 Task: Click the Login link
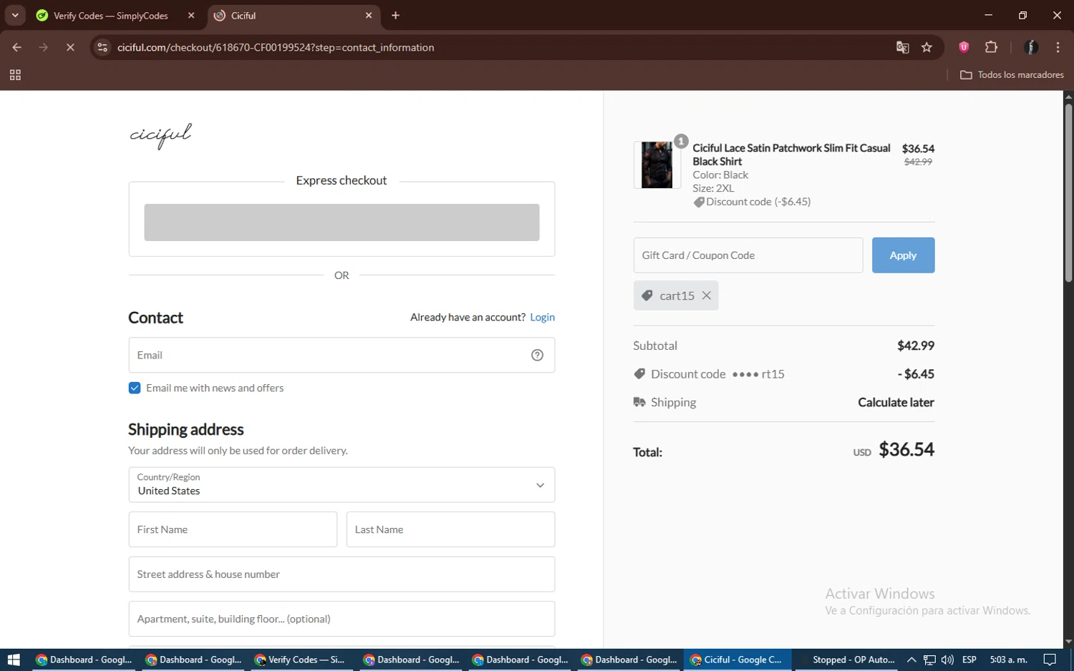(x=542, y=317)
